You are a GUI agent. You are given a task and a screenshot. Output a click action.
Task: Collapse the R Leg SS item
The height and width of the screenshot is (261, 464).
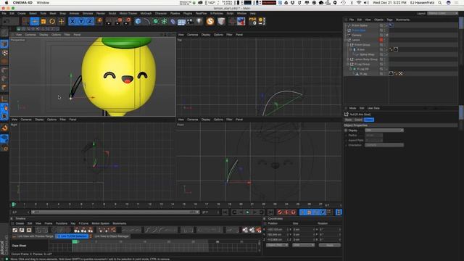[x=351, y=69]
